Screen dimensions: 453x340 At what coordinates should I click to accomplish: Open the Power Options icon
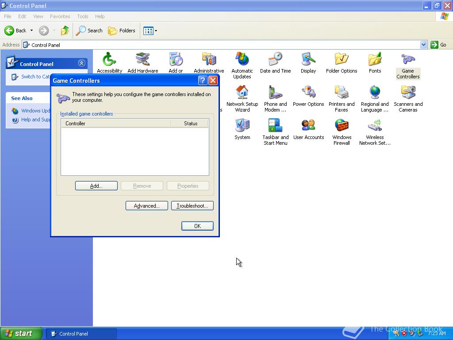point(308,96)
